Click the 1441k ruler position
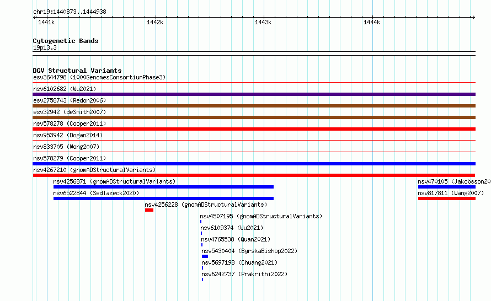This screenshot has width=491, height=301. 46,22
